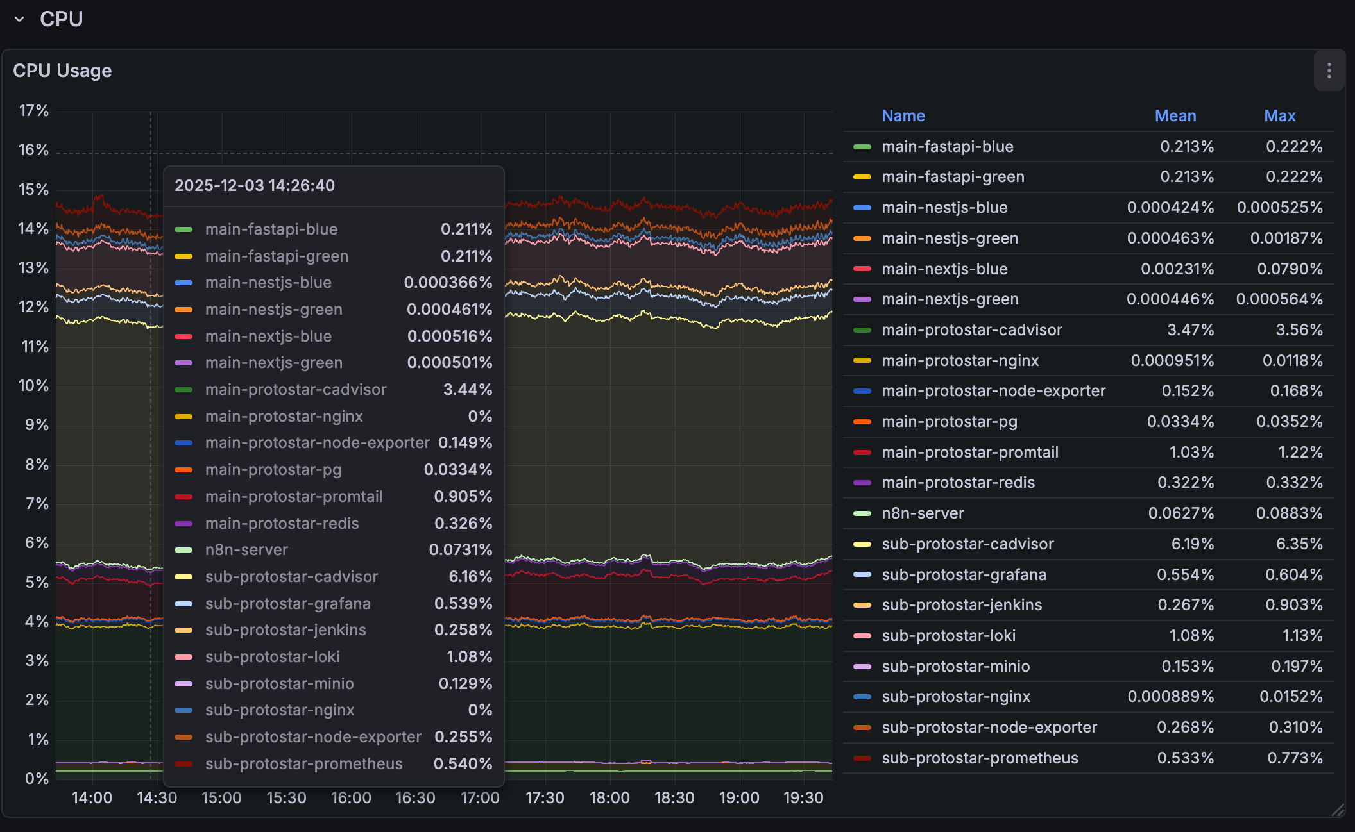
Task: Click sub-protostar-loki pink legend marker
Action: pos(862,636)
